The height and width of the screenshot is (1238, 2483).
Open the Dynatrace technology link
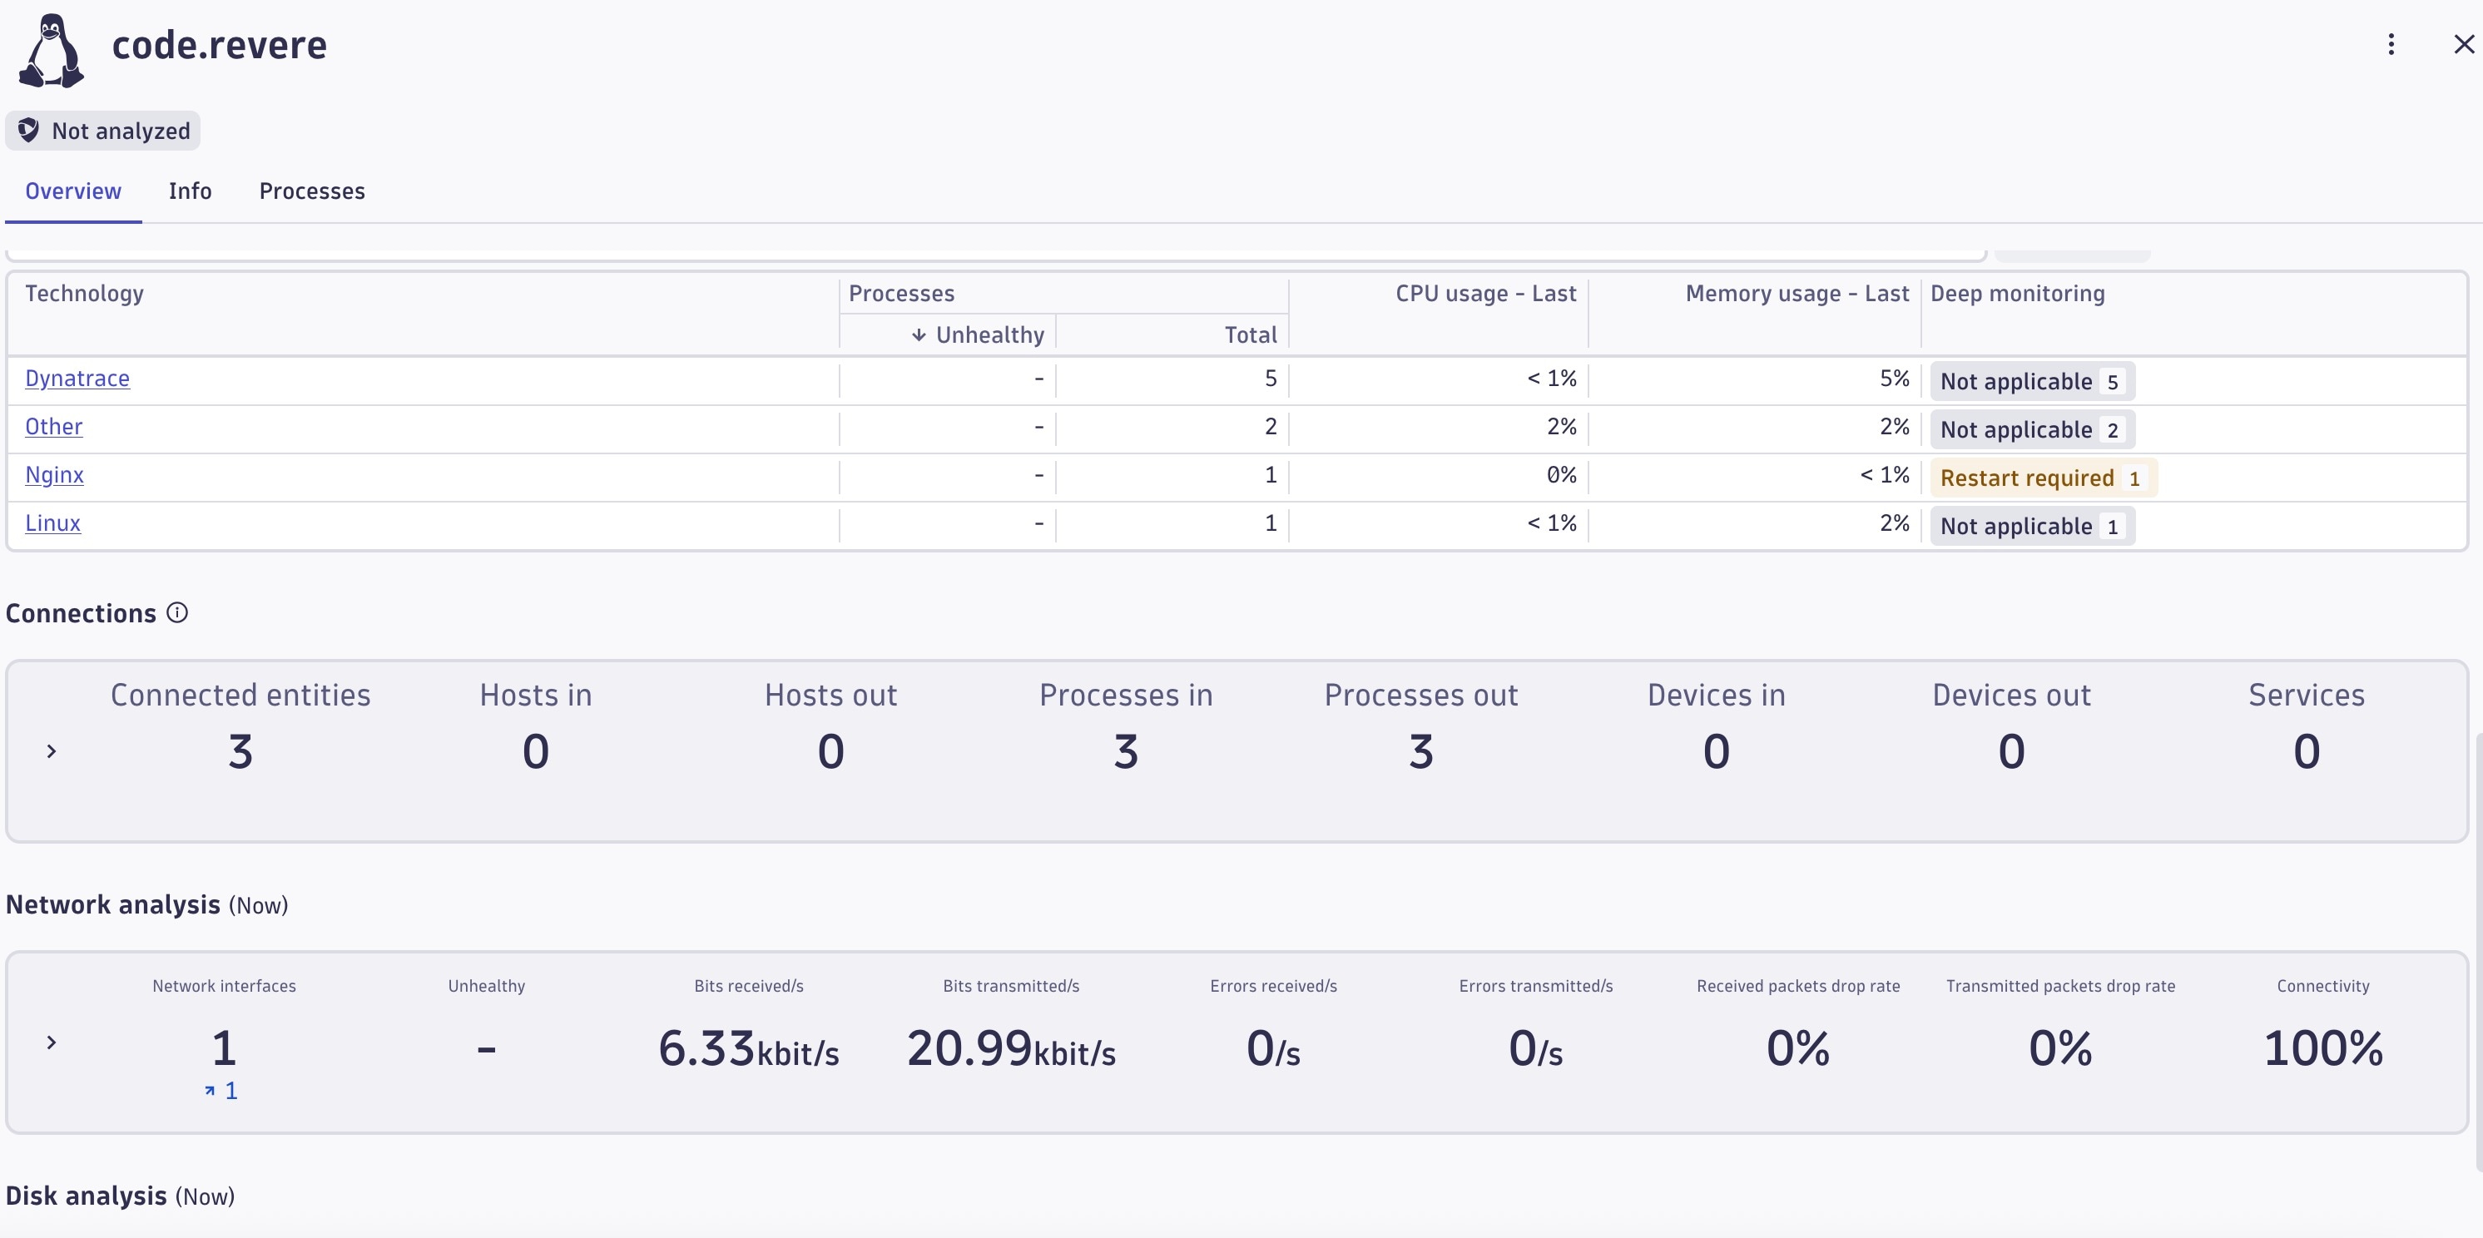[x=77, y=379]
